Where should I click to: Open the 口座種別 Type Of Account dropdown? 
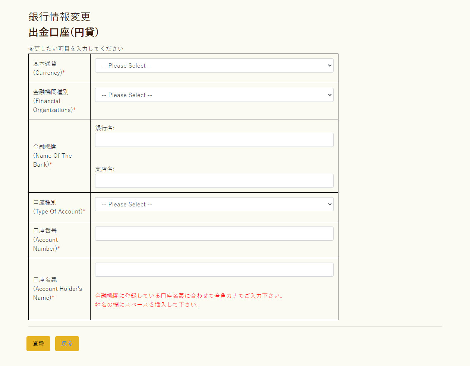(x=214, y=204)
